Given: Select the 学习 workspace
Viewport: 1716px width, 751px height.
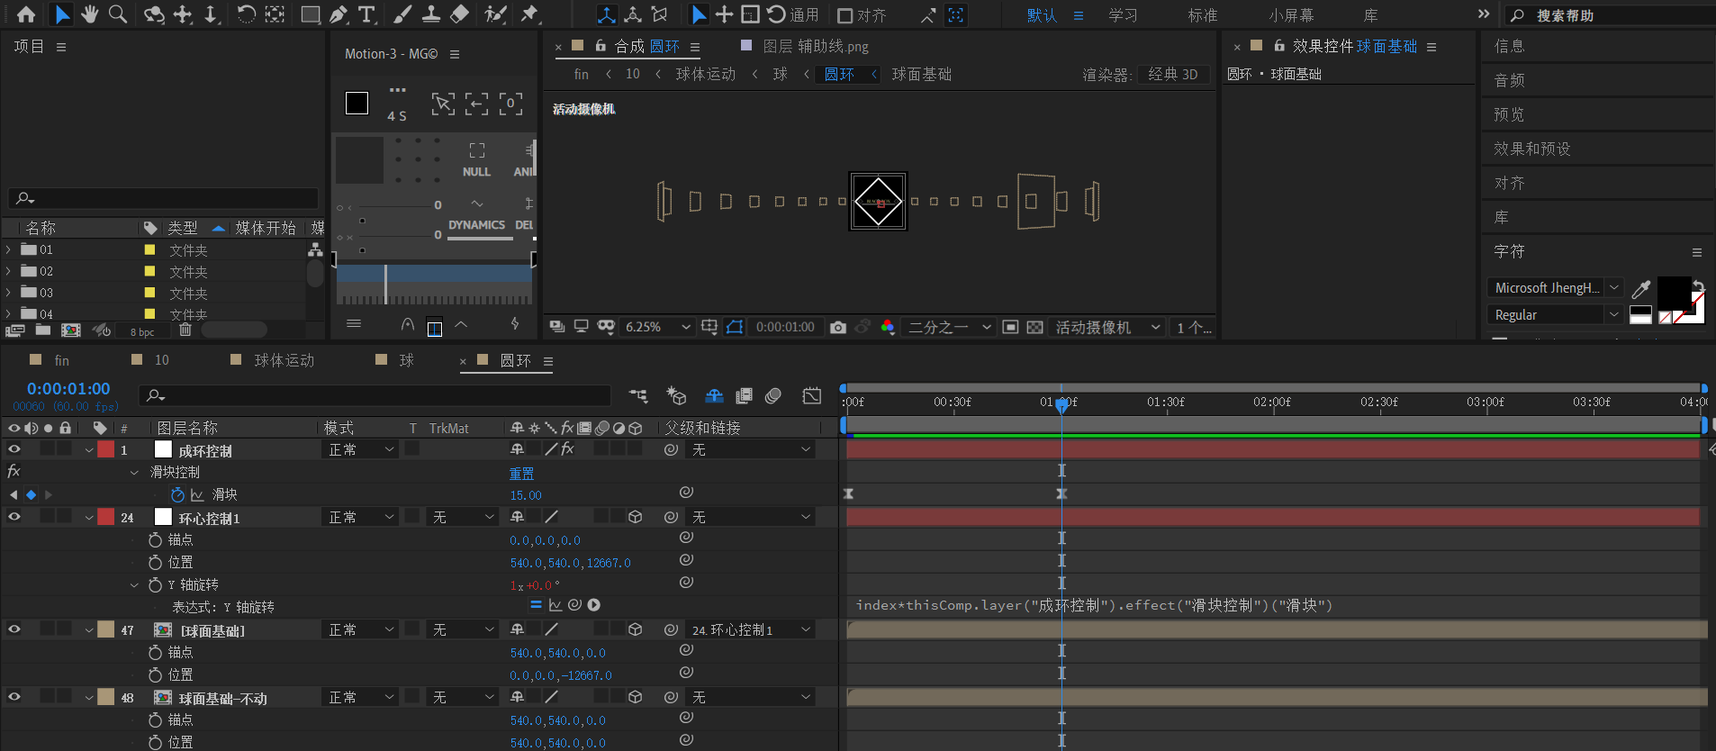Looking at the screenshot, I should [1123, 15].
